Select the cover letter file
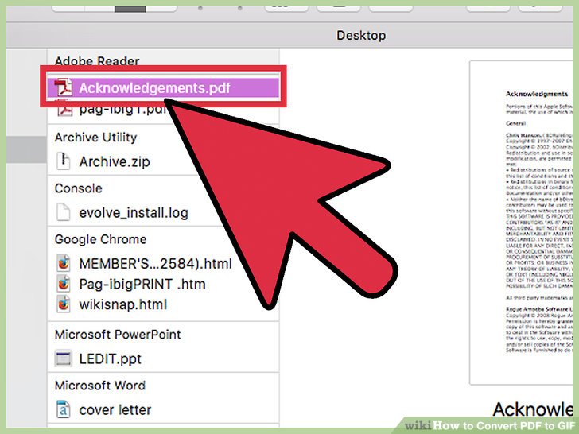The height and width of the screenshot is (434, 579). point(115,410)
